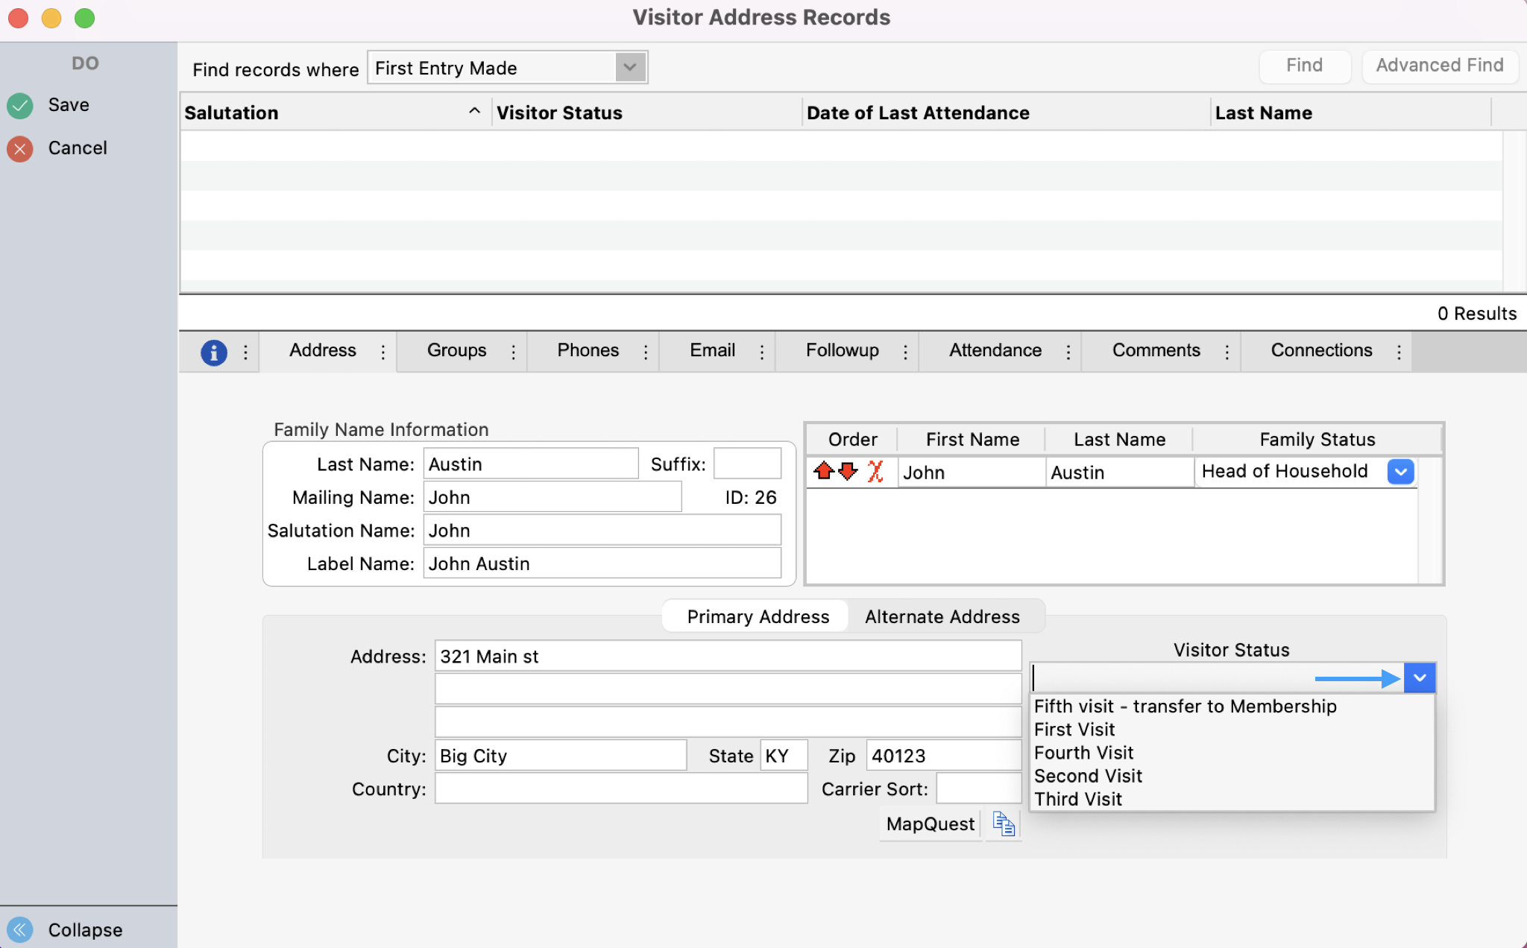
Task: Click the Advanced Find button
Action: click(1439, 66)
